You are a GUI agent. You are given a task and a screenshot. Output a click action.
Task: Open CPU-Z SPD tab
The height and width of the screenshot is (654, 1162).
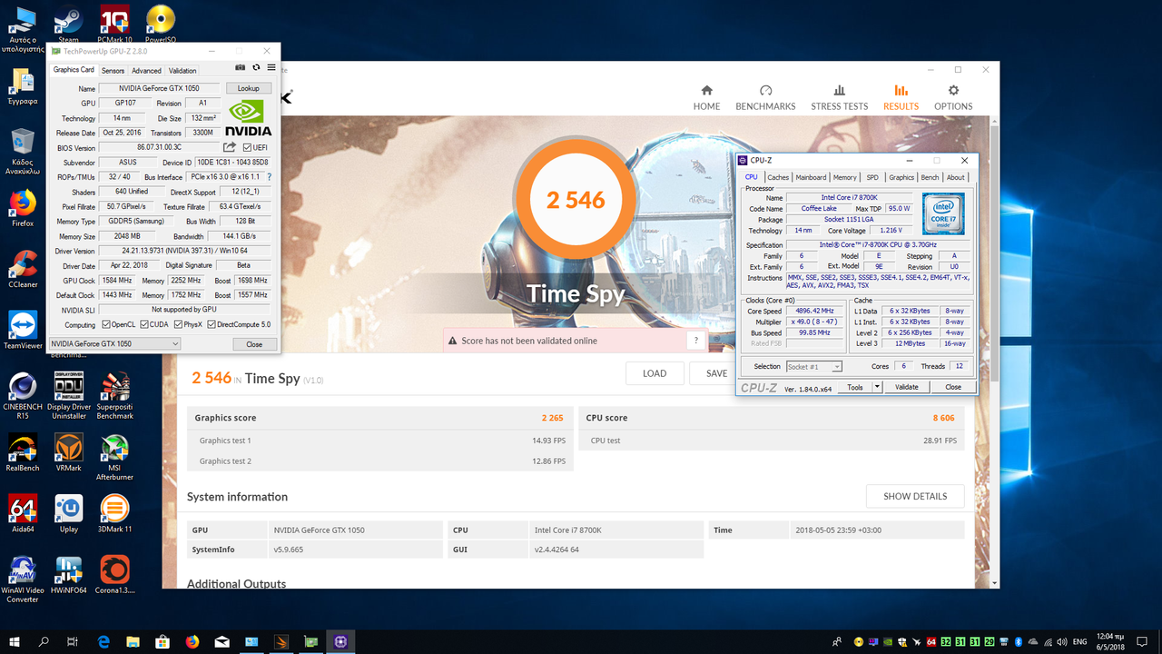tap(872, 177)
